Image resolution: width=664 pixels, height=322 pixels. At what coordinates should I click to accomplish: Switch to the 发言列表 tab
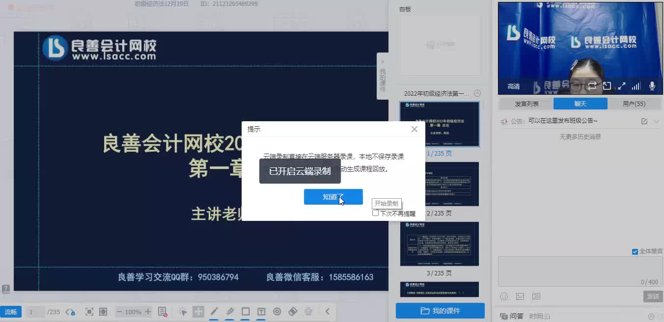(527, 104)
